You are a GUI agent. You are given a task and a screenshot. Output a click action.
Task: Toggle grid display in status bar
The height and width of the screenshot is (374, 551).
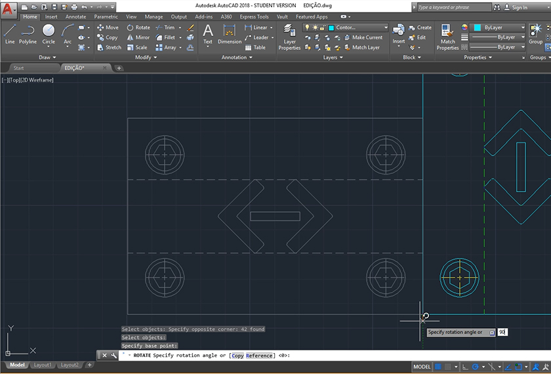click(438, 367)
